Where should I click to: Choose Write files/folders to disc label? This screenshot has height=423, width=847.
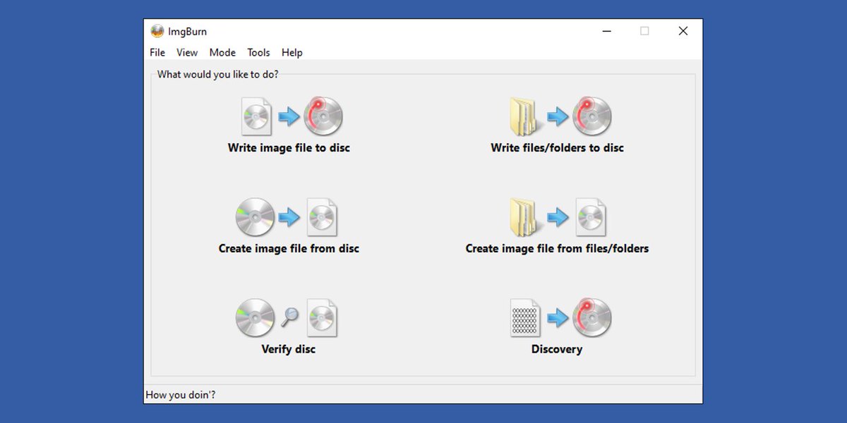click(558, 148)
